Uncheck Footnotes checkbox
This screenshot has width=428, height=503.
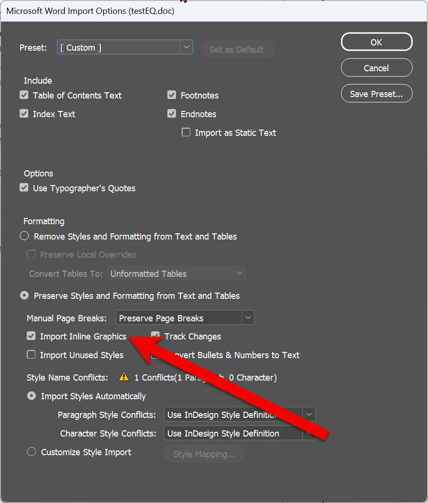pos(172,95)
